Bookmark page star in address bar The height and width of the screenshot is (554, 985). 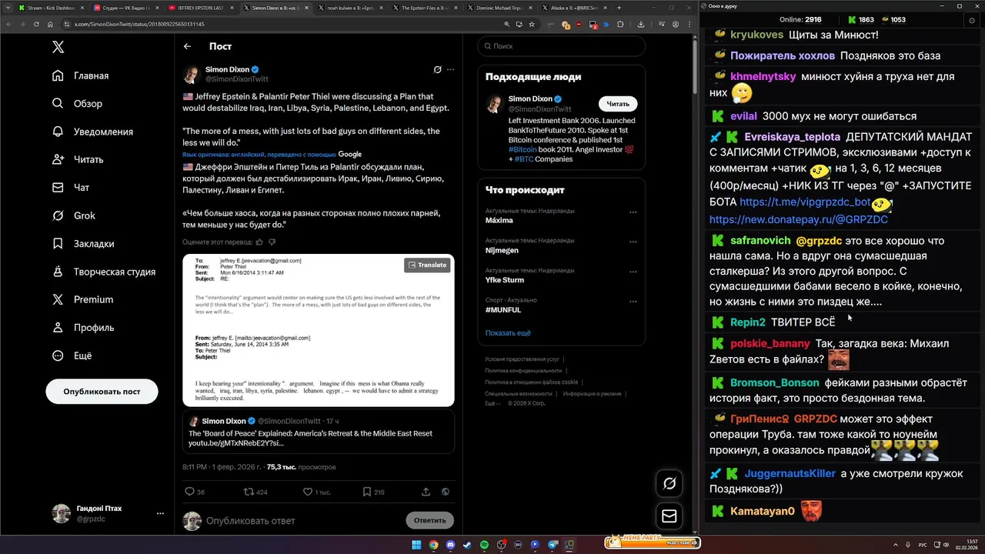(532, 25)
